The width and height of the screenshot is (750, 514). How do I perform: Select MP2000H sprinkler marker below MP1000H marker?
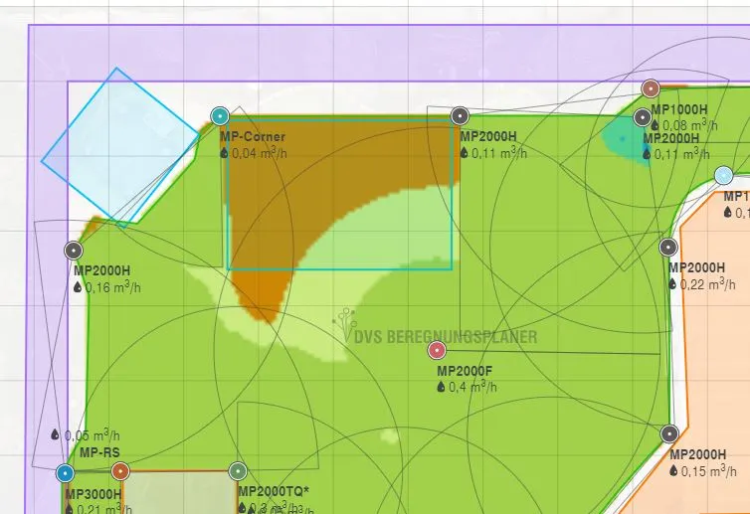pyautogui.click(x=643, y=117)
